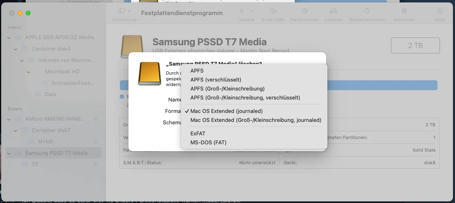Click the remove Volume minus icon
The width and height of the screenshot is (455, 203).
point(252,11)
